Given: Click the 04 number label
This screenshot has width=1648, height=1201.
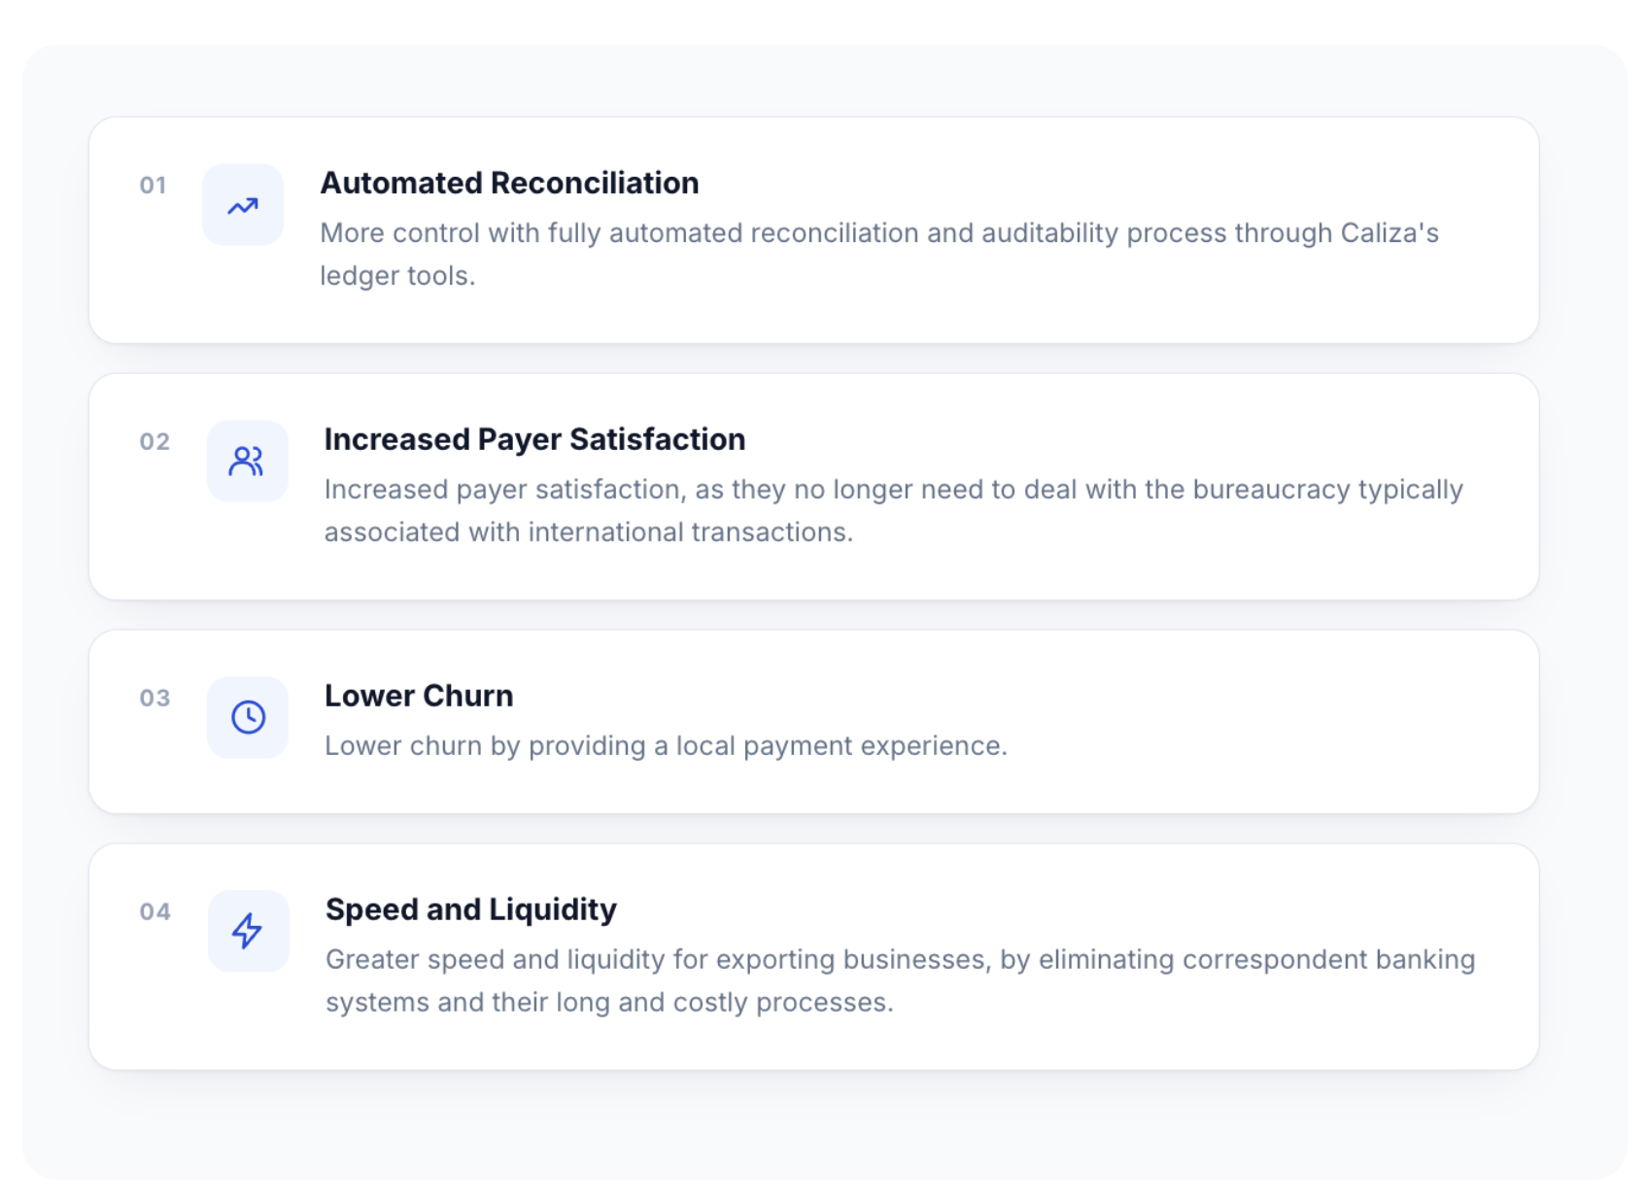Looking at the screenshot, I should (154, 911).
